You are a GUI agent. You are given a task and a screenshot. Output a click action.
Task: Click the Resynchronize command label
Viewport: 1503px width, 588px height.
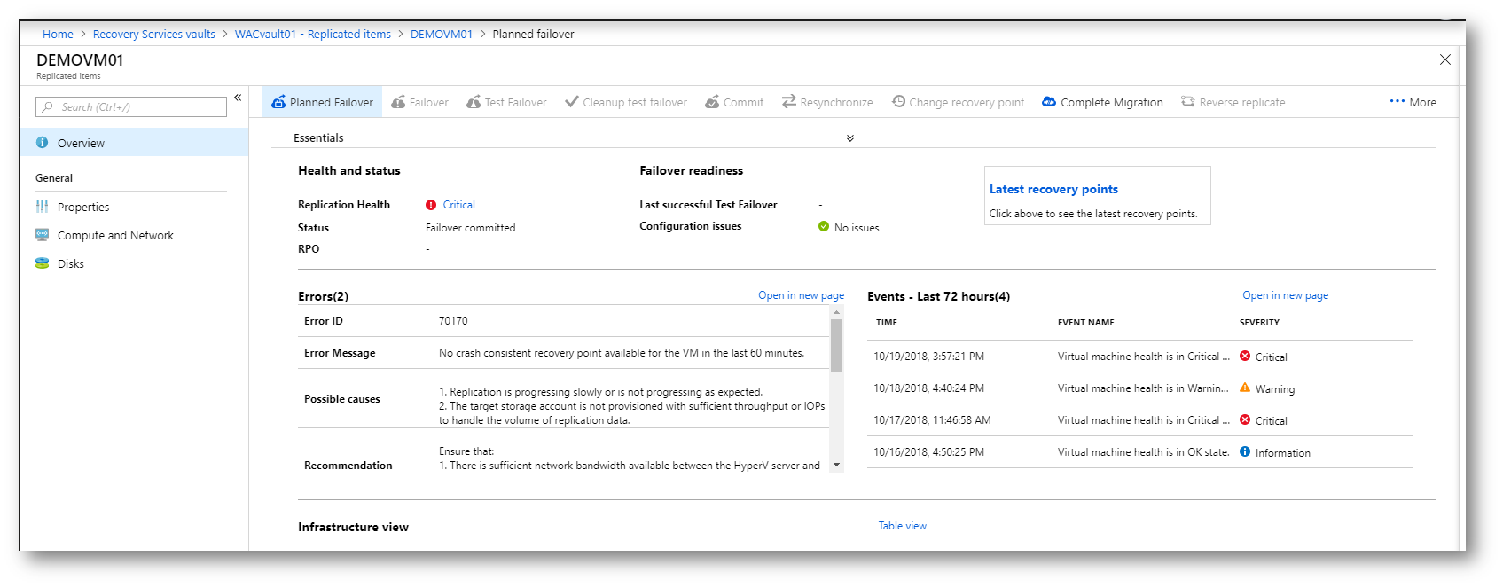836,102
